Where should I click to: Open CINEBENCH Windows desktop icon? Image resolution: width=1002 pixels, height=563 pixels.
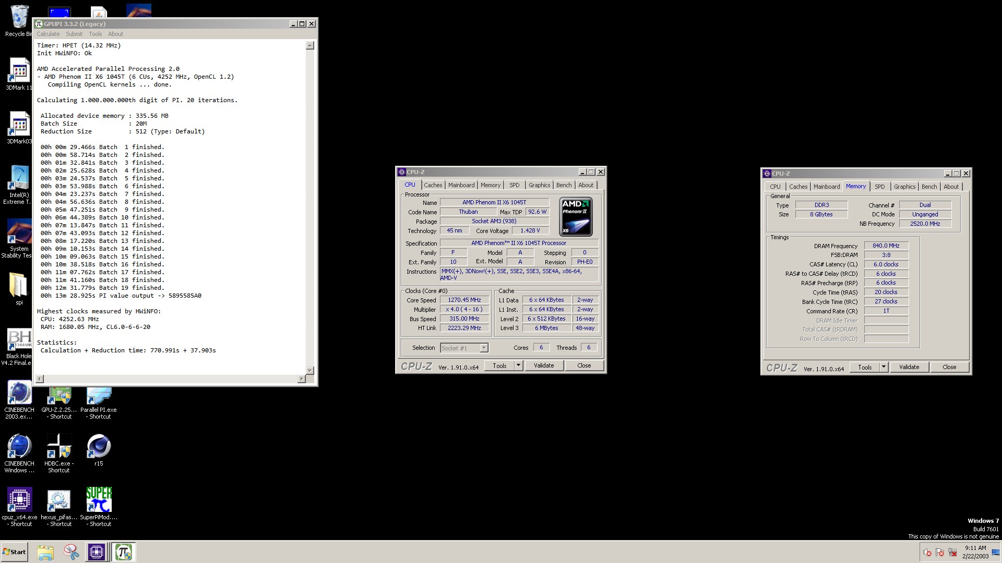19,454
